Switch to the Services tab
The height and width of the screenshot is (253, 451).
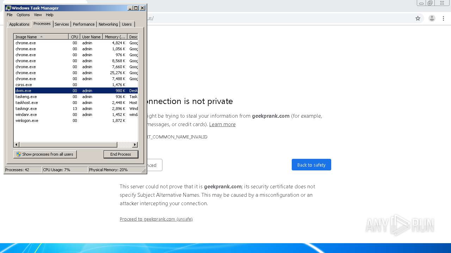62,24
